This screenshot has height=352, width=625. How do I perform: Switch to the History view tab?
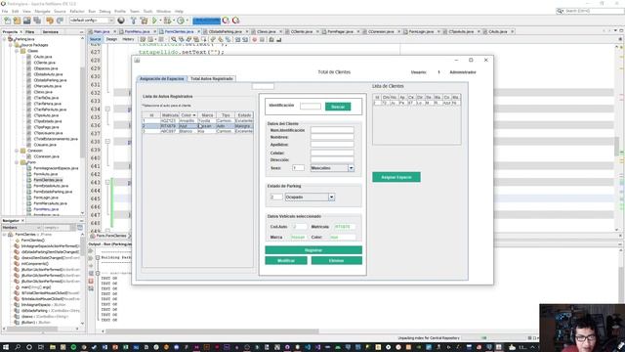128,39
